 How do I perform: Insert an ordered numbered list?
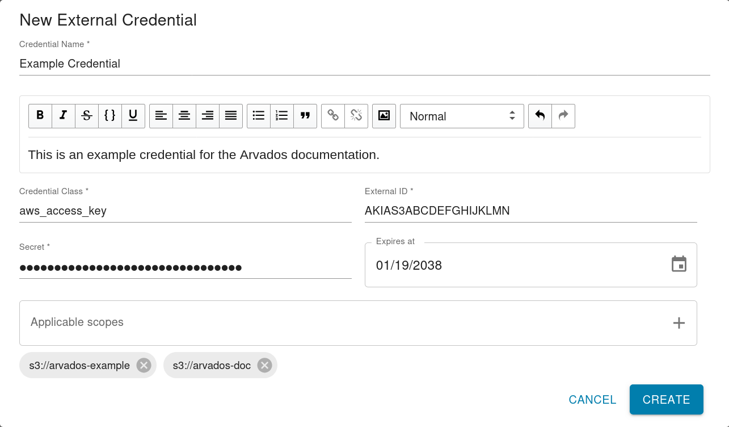[x=282, y=116]
